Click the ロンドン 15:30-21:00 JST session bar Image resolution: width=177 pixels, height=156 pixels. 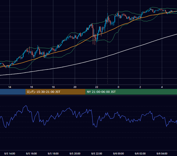tap(55, 92)
